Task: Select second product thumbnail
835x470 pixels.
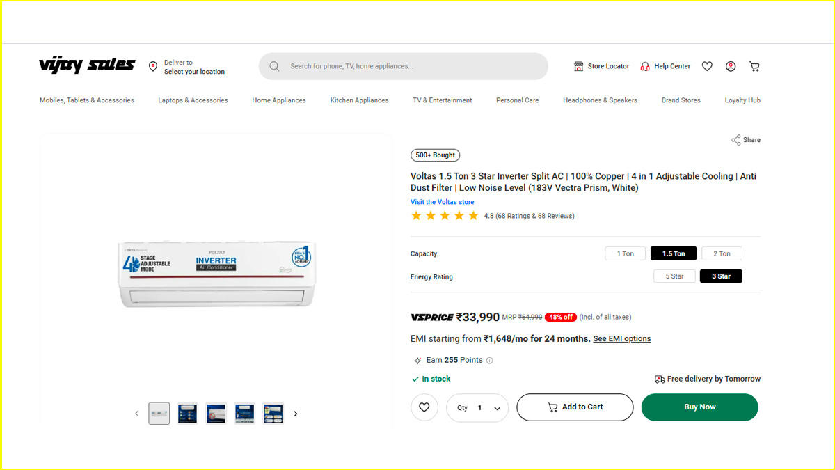Action: 187,414
